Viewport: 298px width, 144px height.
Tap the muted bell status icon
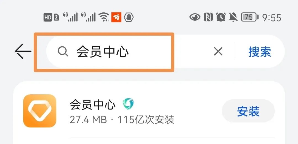pyautogui.click(x=233, y=17)
